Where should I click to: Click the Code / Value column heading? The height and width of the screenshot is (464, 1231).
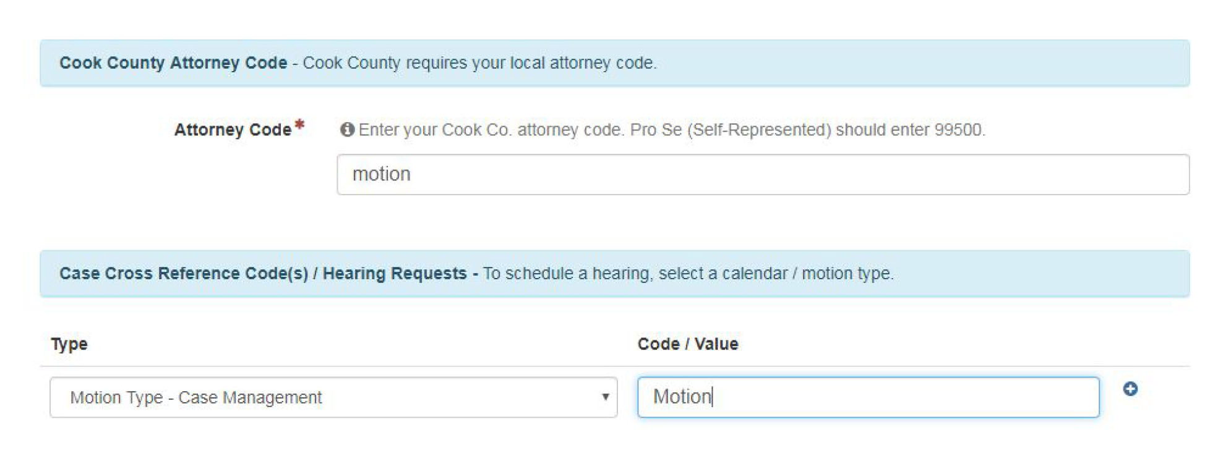click(x=687, y=344)
